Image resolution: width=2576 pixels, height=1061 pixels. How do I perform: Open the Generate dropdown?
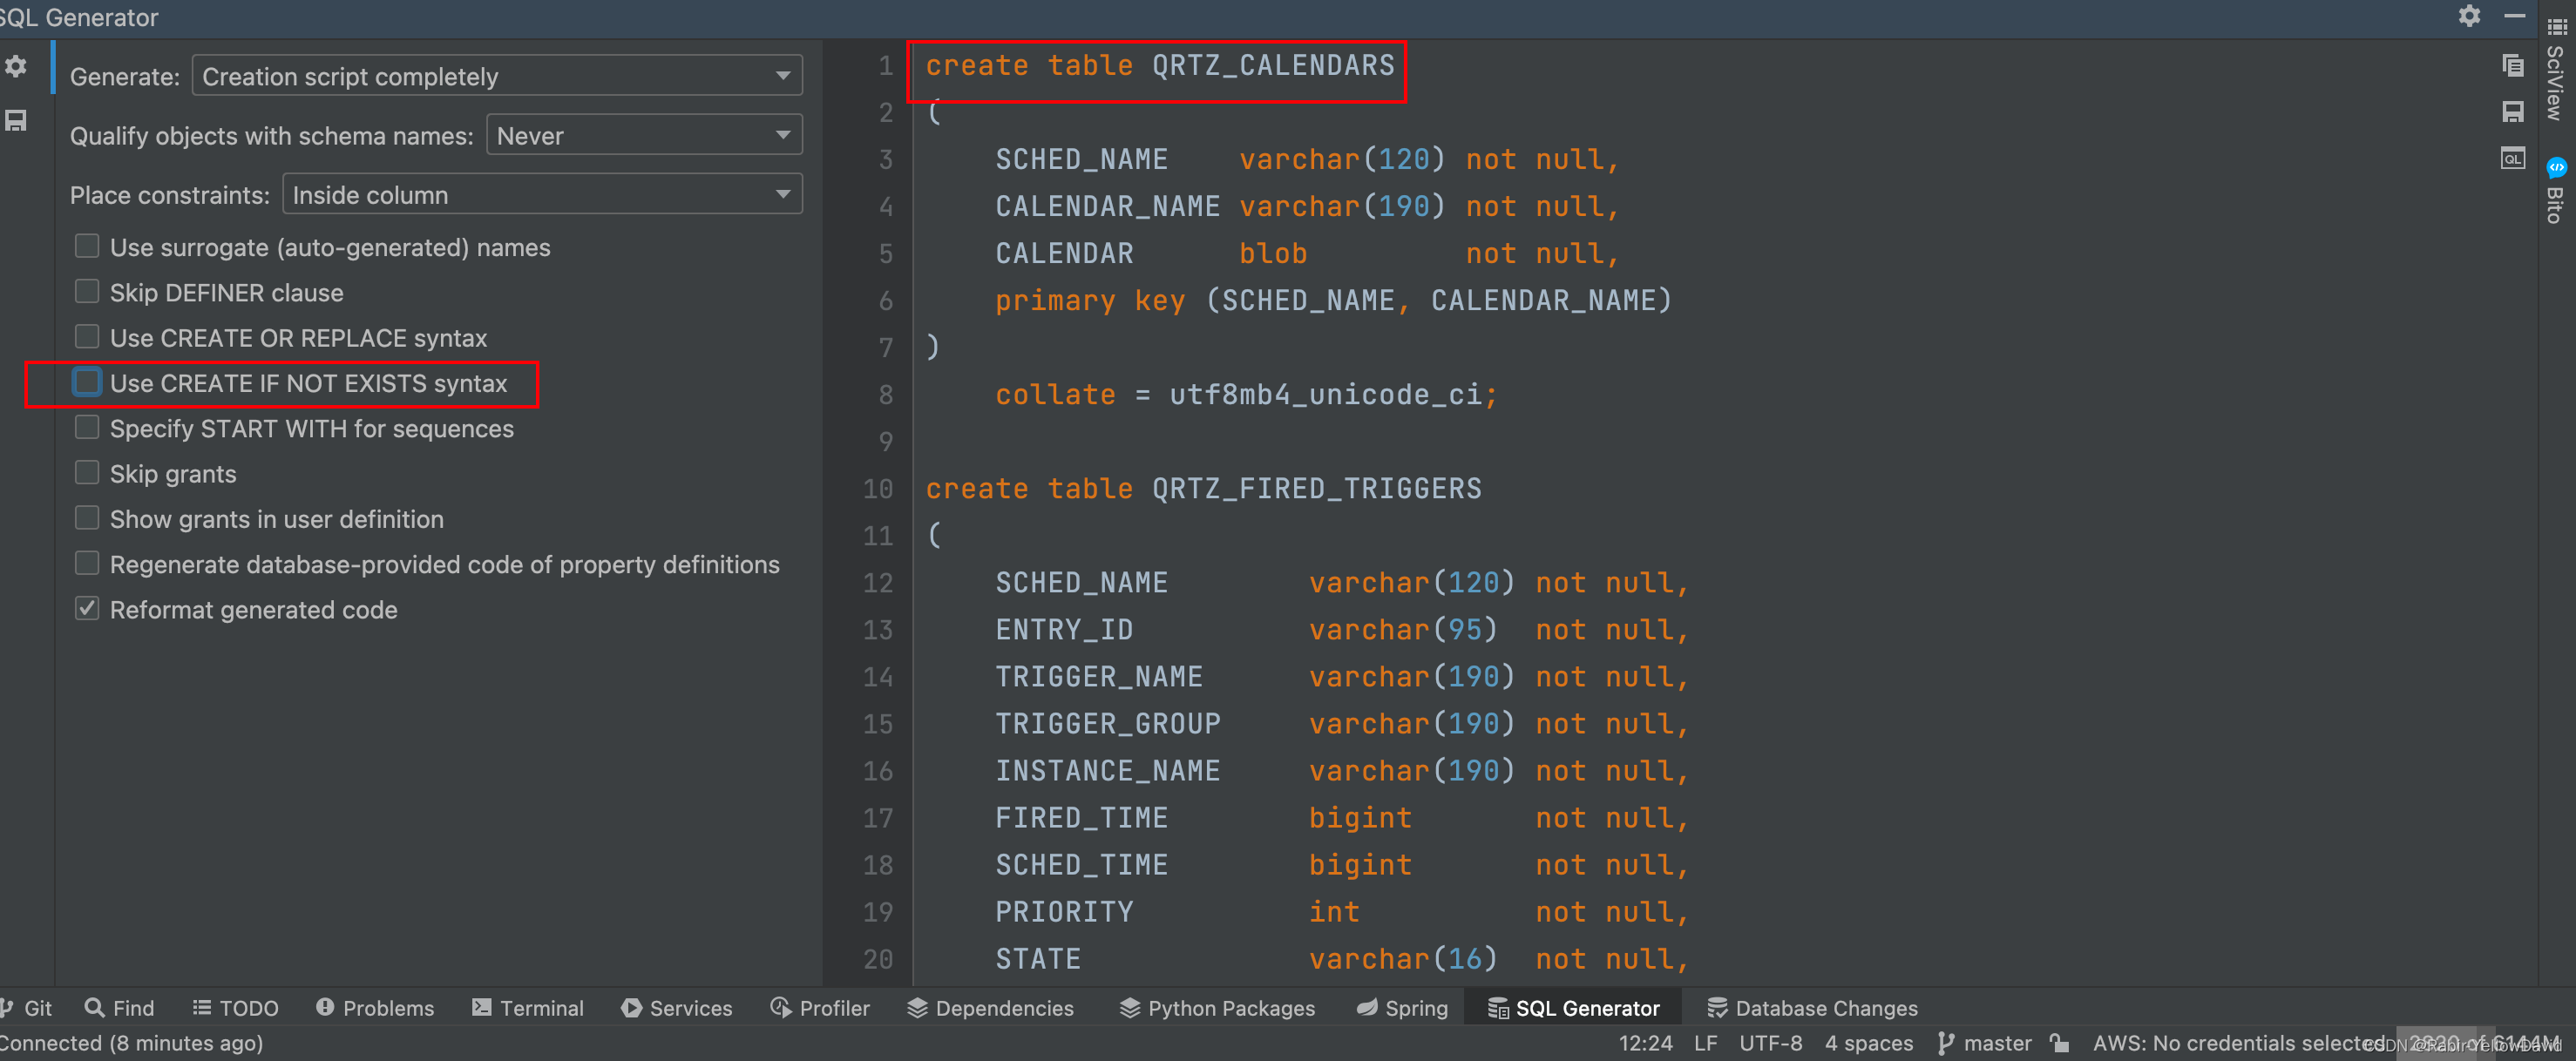pos(496,76)
